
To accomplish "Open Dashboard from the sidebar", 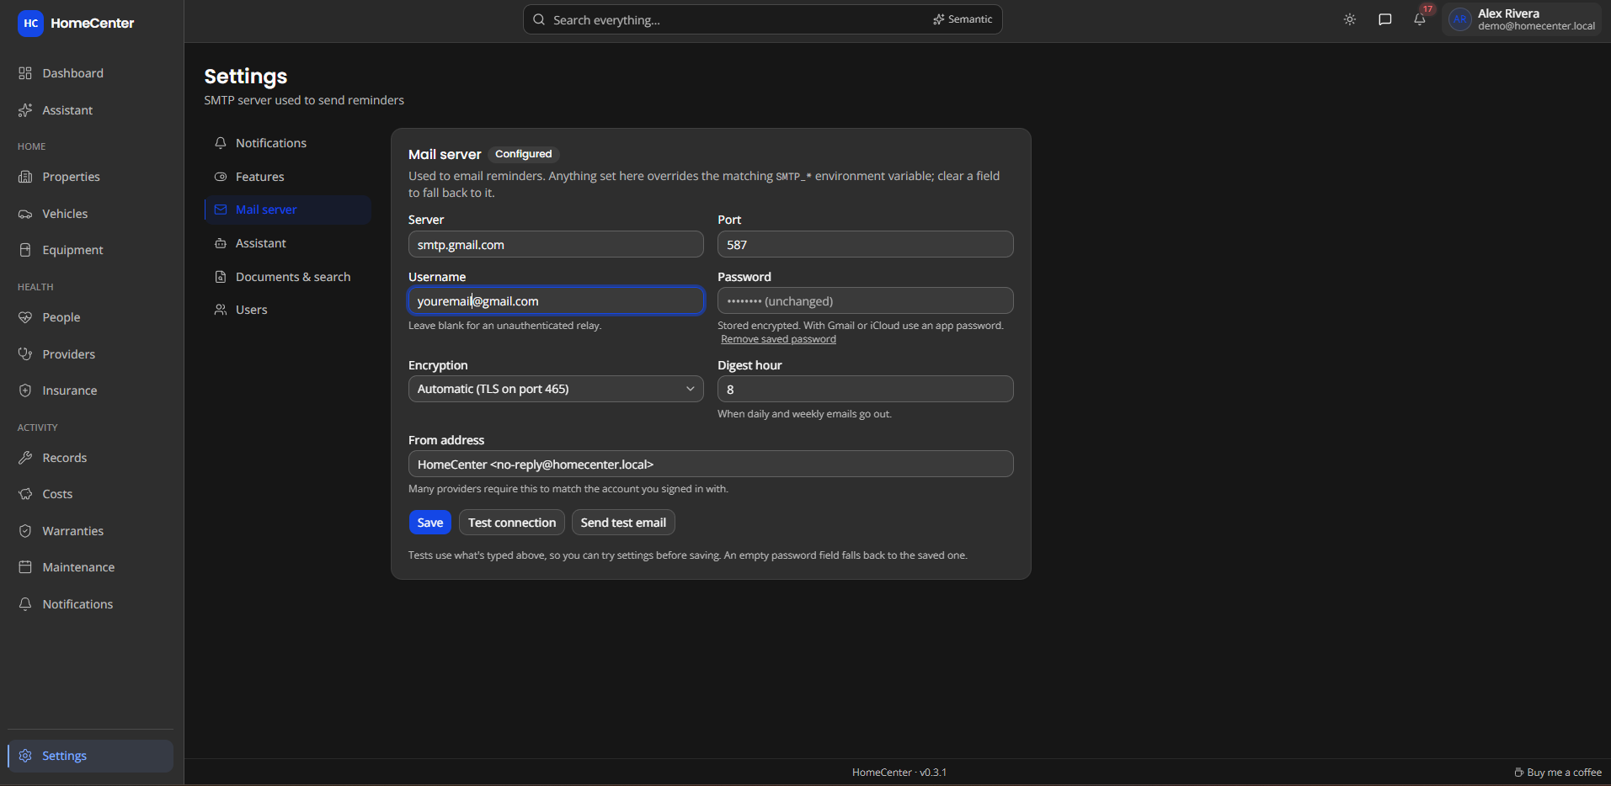I will pyautogui.click(x=91, y=73).
